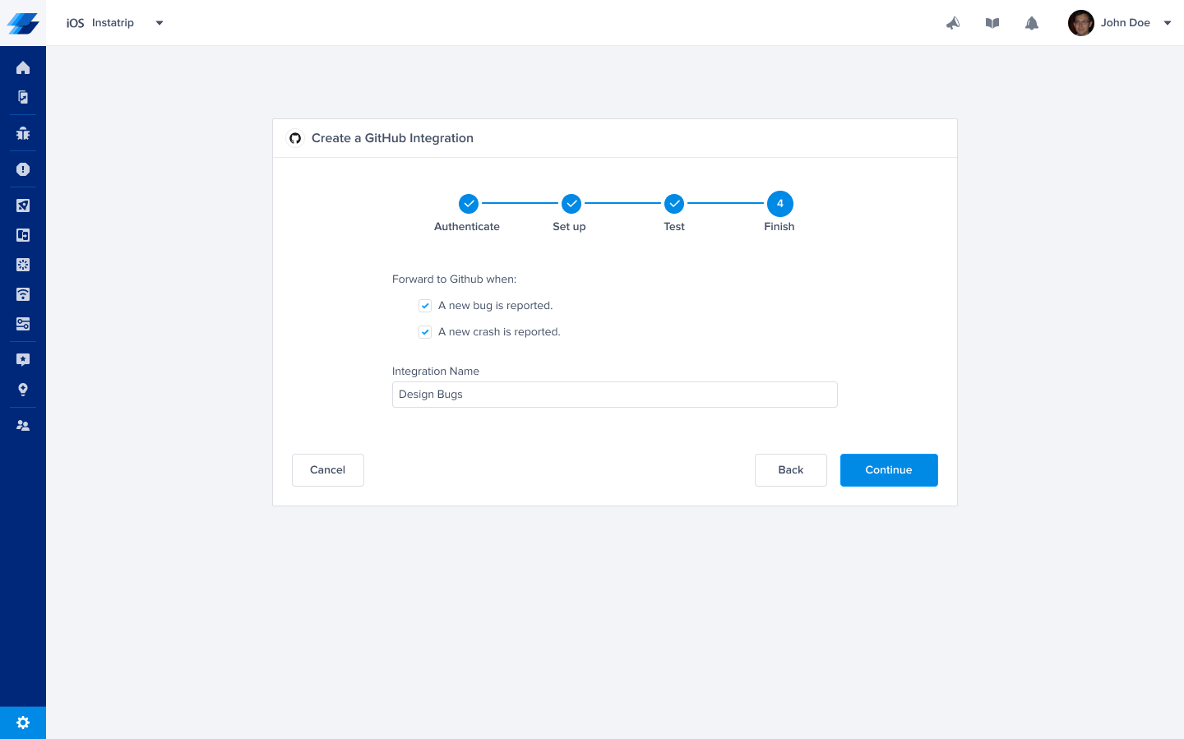Open the crashes exclamation icon in sidebar

[23, 169]
